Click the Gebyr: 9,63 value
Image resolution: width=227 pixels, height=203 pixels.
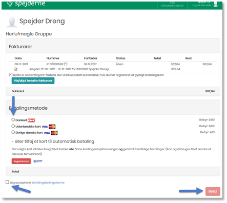point(207,126)
